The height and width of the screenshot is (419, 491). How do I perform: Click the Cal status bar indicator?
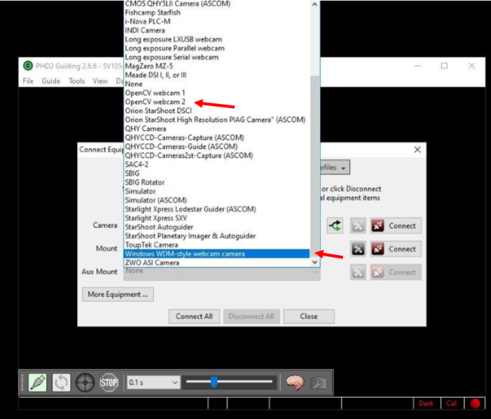tap(451, 403)
